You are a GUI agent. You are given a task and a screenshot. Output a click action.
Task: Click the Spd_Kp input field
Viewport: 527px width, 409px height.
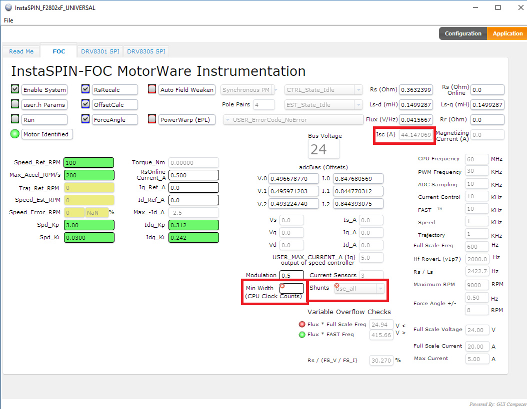pyautogui.click(x=88, y=225)
